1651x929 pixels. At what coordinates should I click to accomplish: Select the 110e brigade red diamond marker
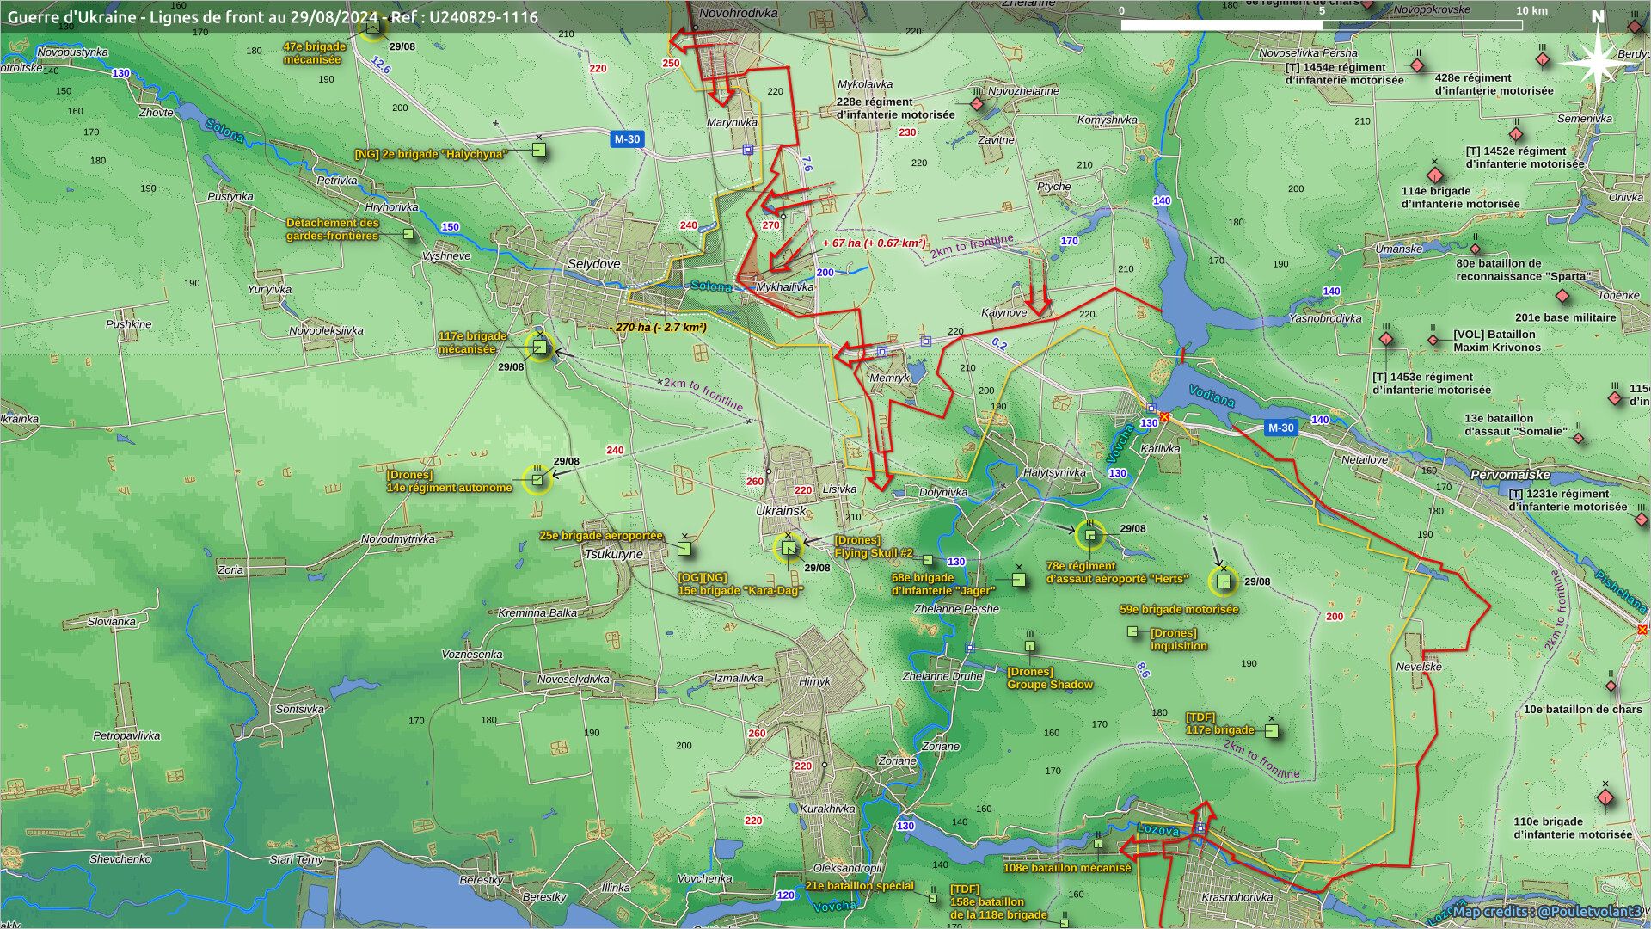coord(1605,797)
